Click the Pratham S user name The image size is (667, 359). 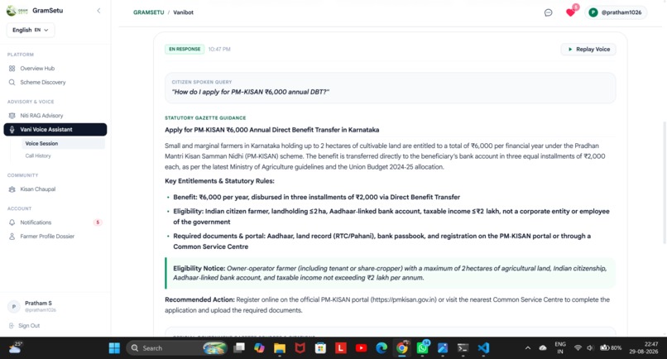(x=38, y=303)
